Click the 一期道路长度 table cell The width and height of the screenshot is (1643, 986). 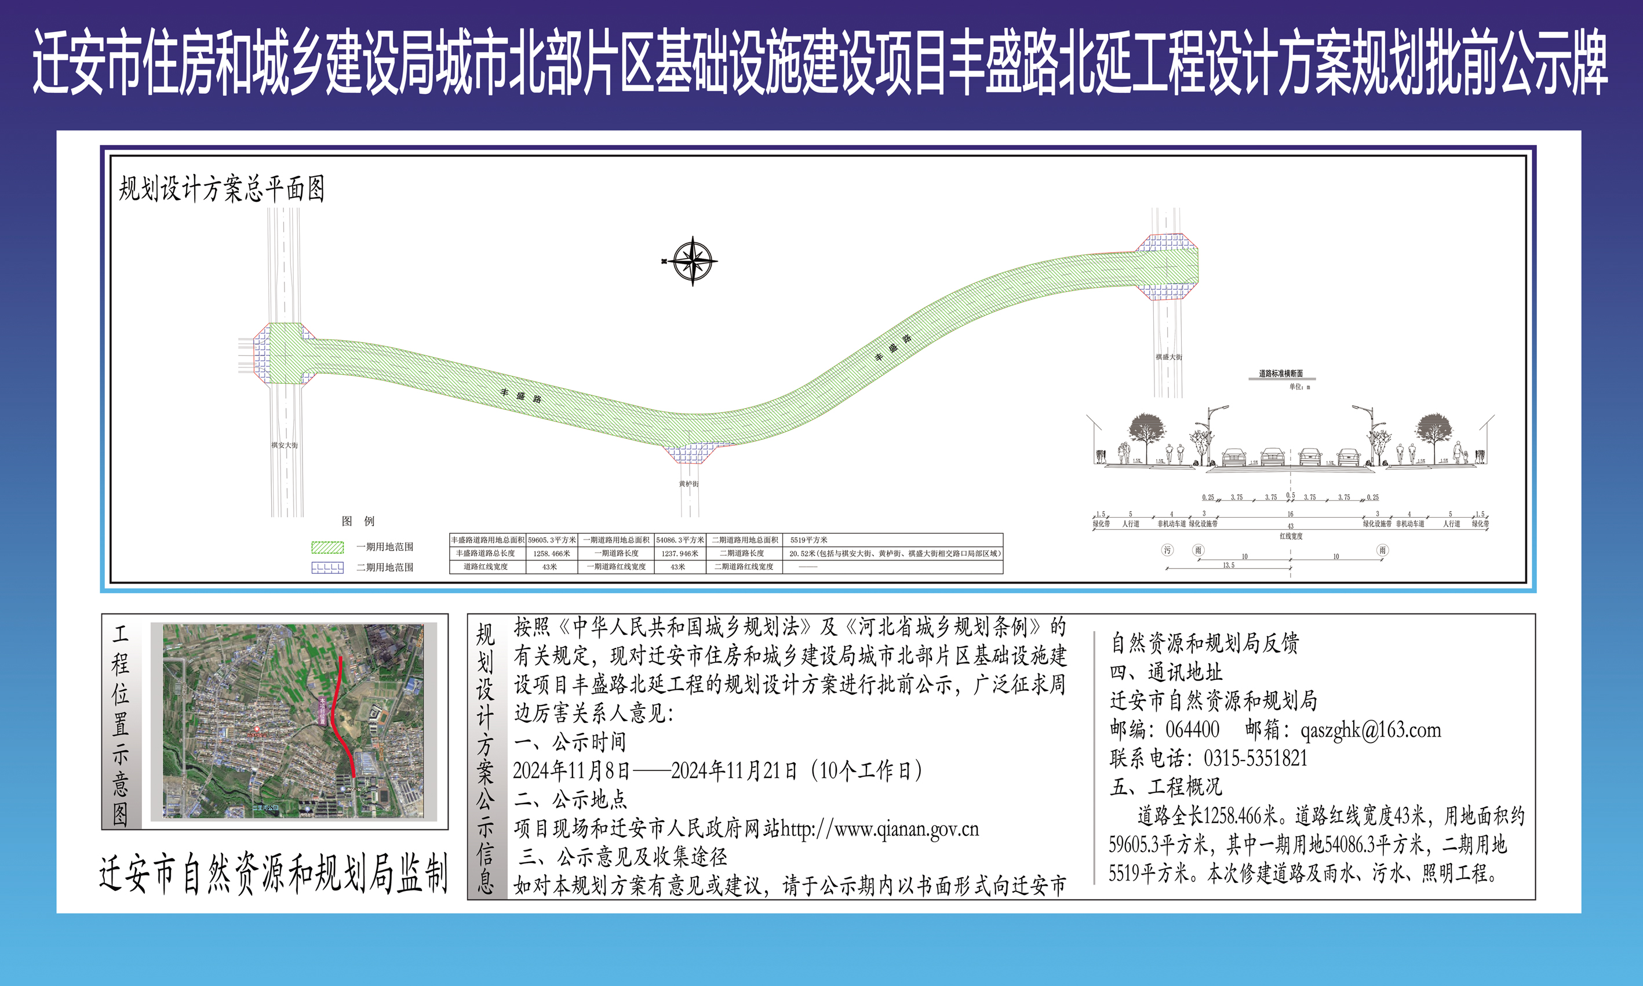[x=616, y=554]
